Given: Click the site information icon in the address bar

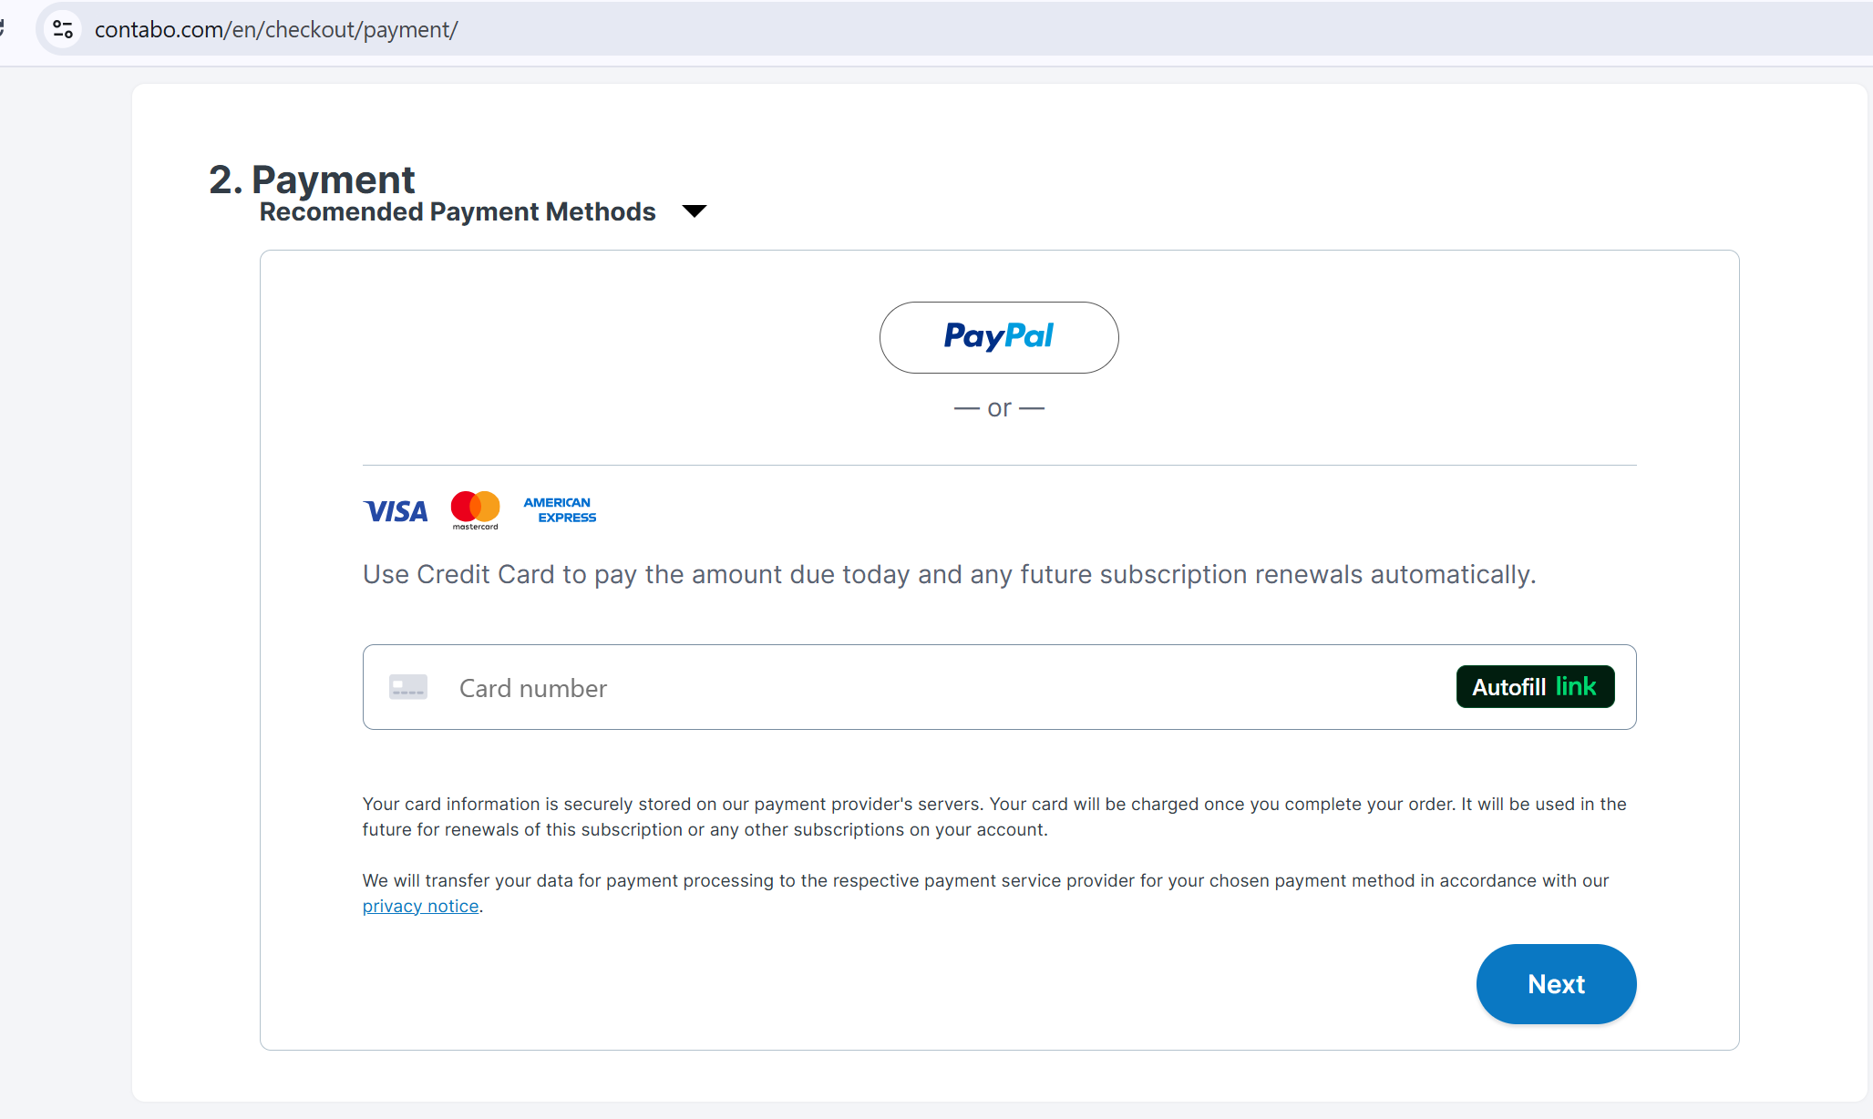Looking at the screenshot, I should click(63, 29).
